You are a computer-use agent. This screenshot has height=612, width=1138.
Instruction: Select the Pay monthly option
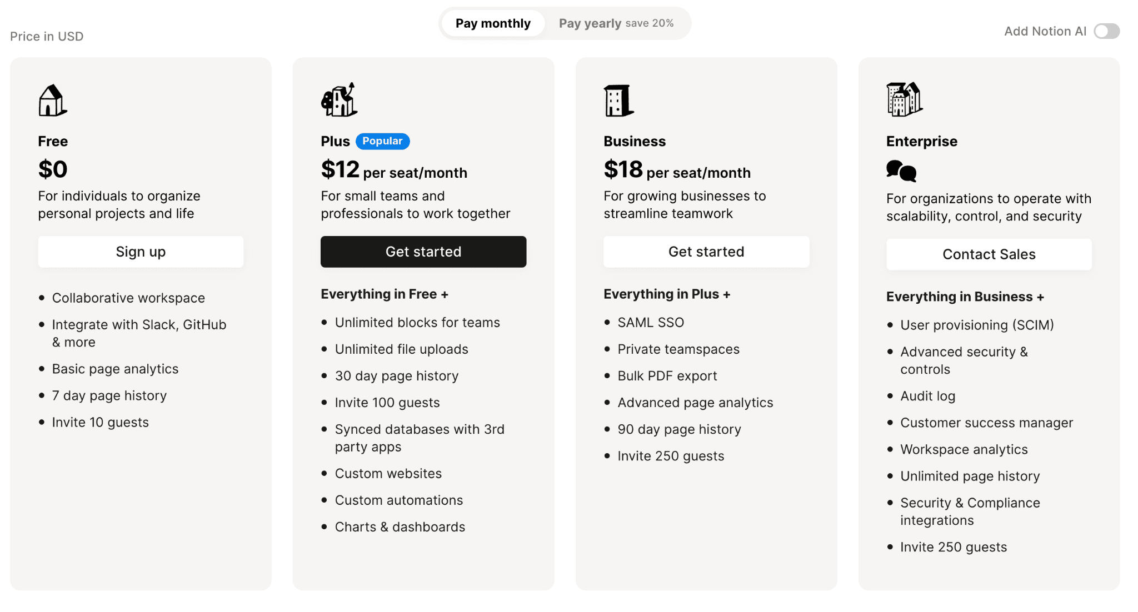click(x=492, y=23)
